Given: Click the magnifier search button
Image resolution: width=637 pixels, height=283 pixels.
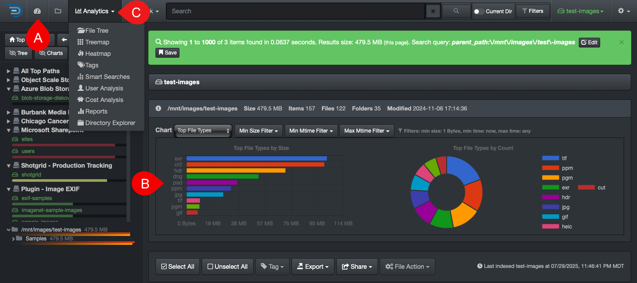Looking at the screenshot, I should click(456, 11).
